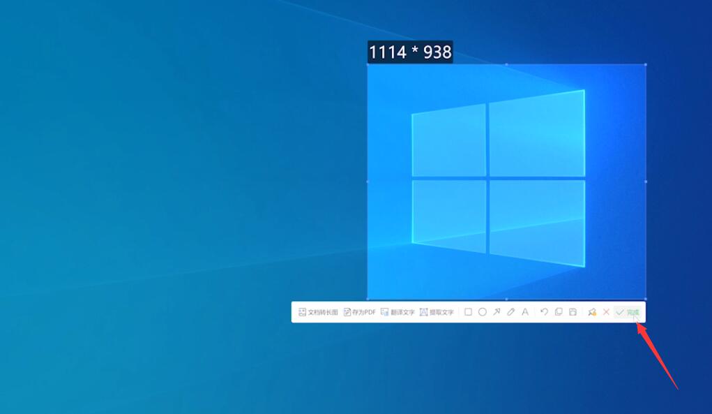Click the top edge middle selection handle
712x414 pixels.
coord(506,64)
